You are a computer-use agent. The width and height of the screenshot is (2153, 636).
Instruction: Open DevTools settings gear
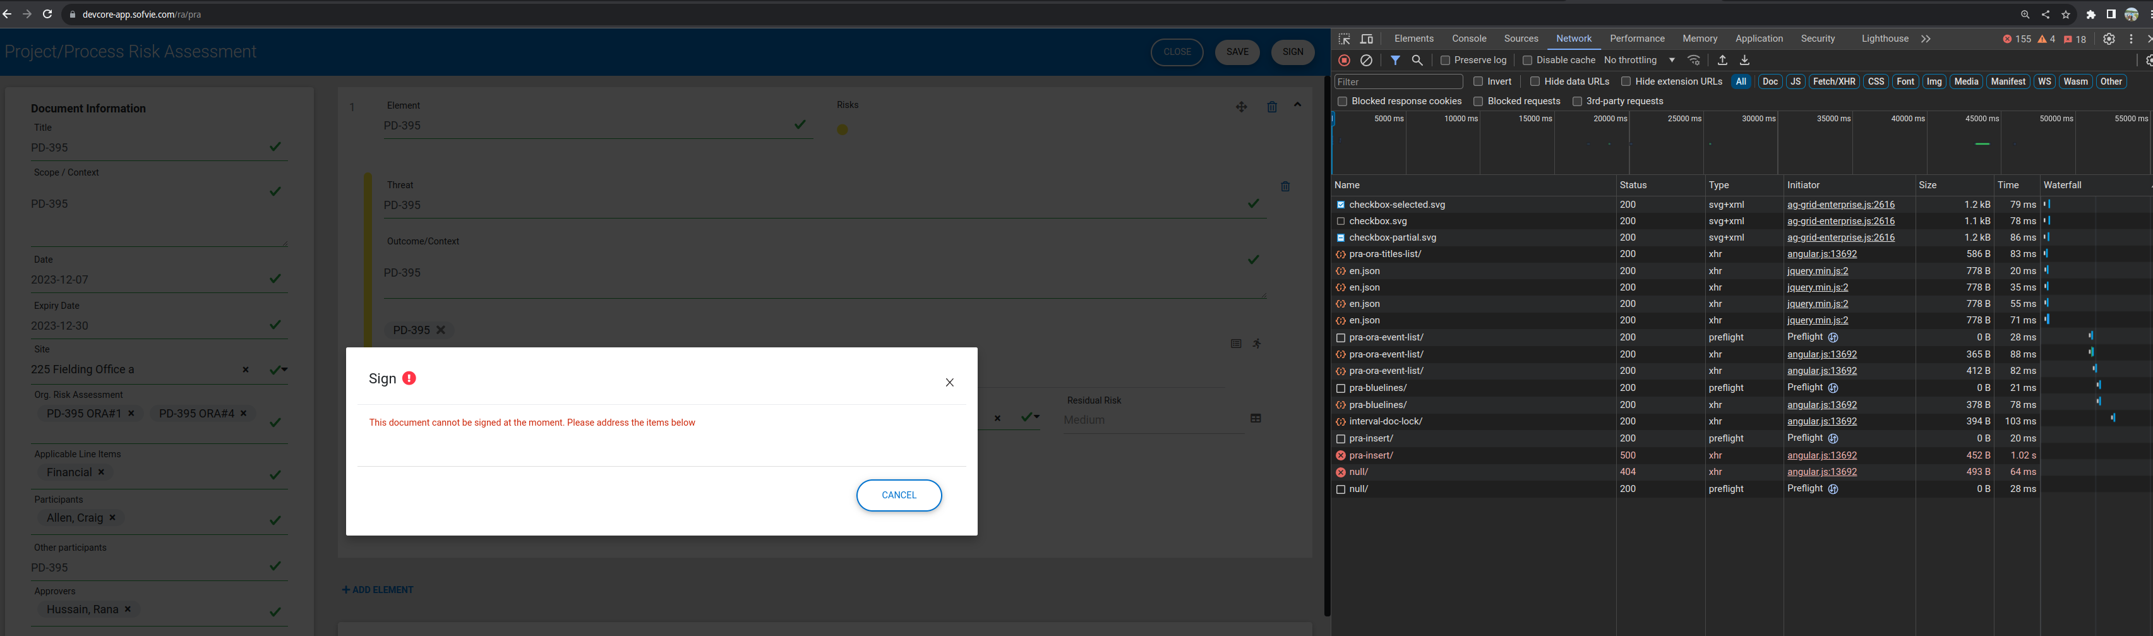(x=2109, y=39)
